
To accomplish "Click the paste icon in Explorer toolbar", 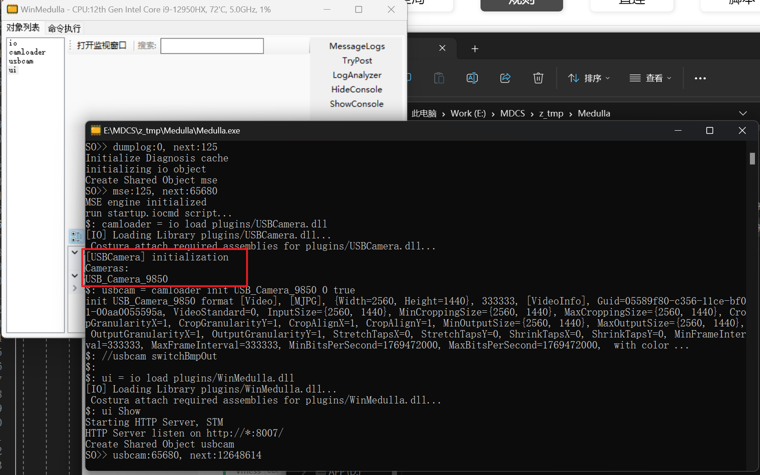I will click(439, 78).
